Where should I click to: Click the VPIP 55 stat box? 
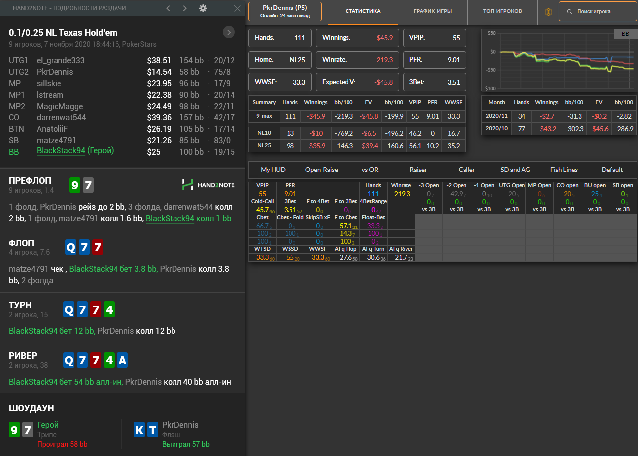pyautogui.click(x=435, y=38)
